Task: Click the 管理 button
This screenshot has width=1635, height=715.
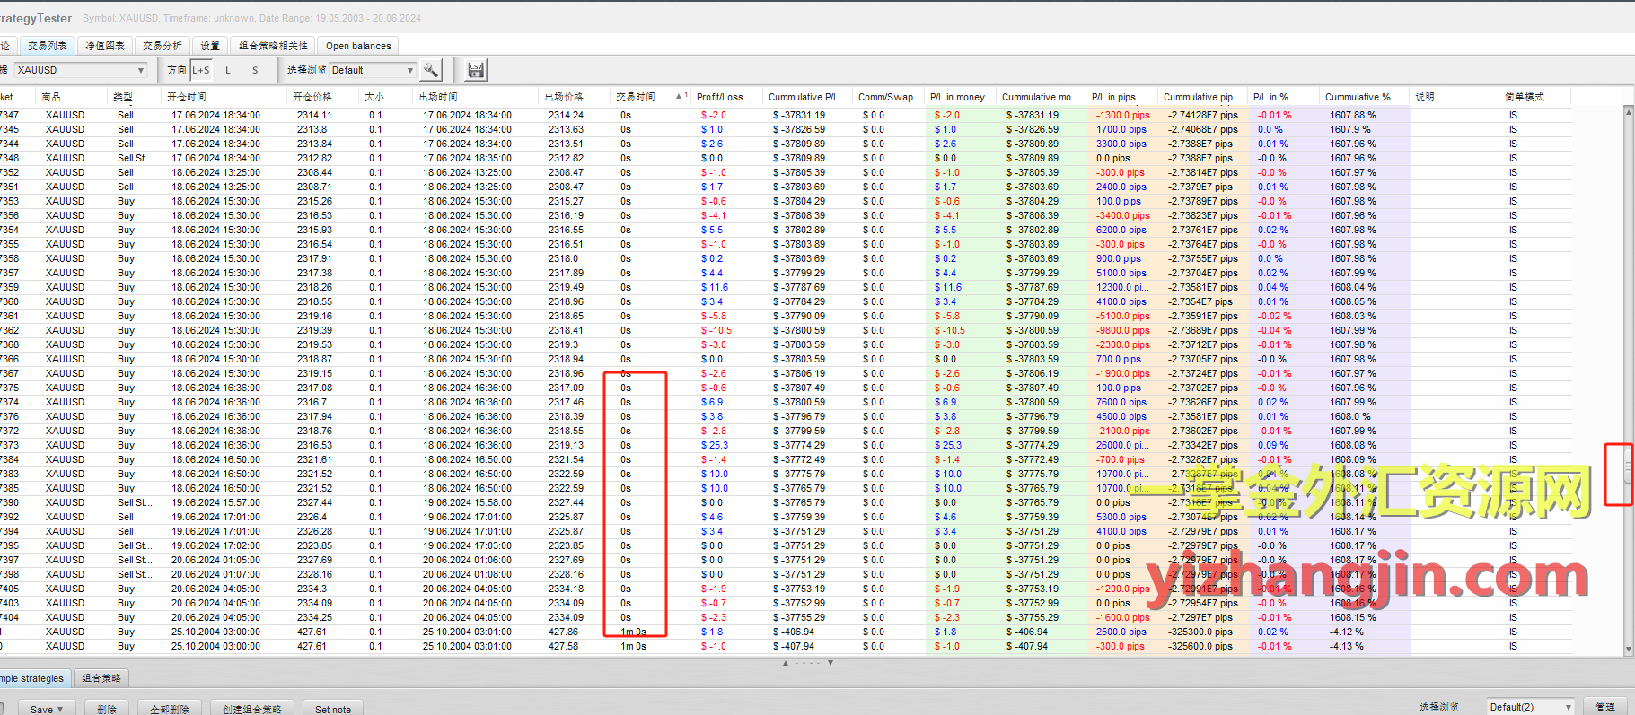Action: (1605, 707)
